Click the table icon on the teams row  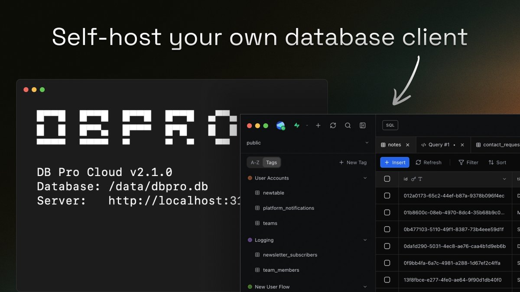[257, 223]
